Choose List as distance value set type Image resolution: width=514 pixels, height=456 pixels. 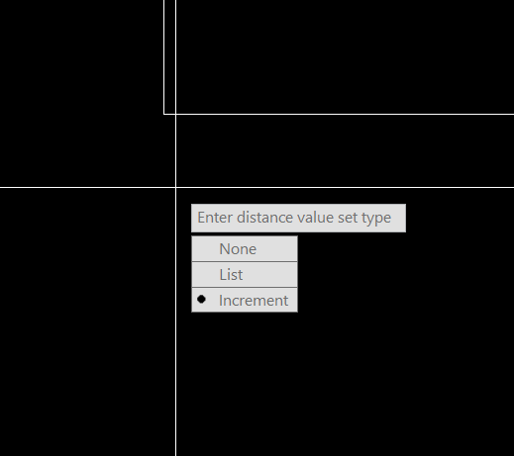click(x=245, y=275)
